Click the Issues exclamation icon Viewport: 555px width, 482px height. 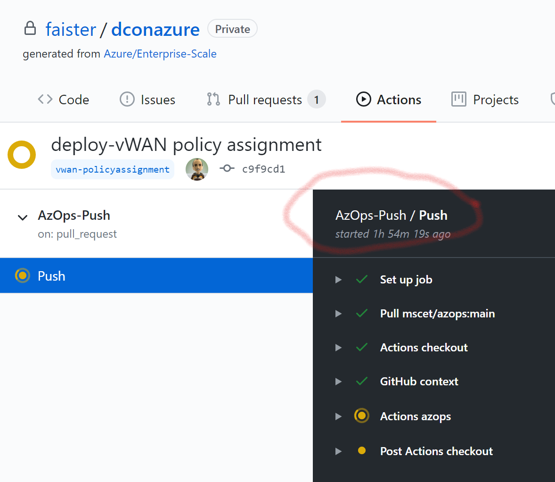126,99
